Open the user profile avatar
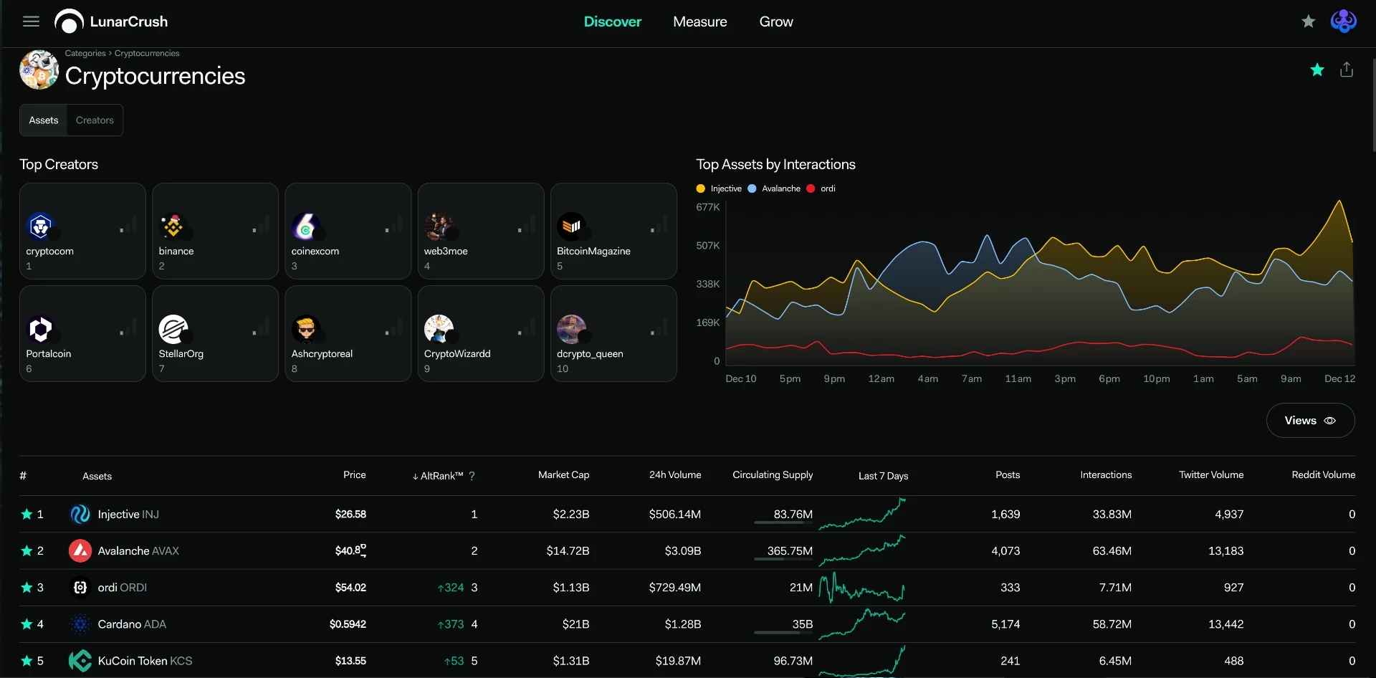1376x678 pixels. (1344, 22)
